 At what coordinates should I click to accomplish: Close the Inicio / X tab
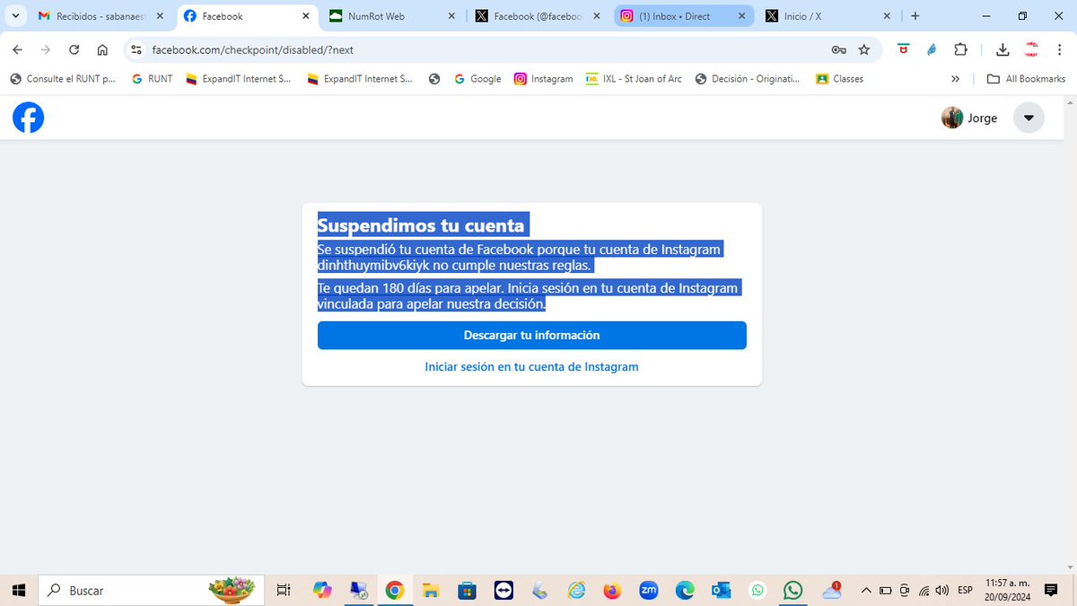[x=887, y=16]
